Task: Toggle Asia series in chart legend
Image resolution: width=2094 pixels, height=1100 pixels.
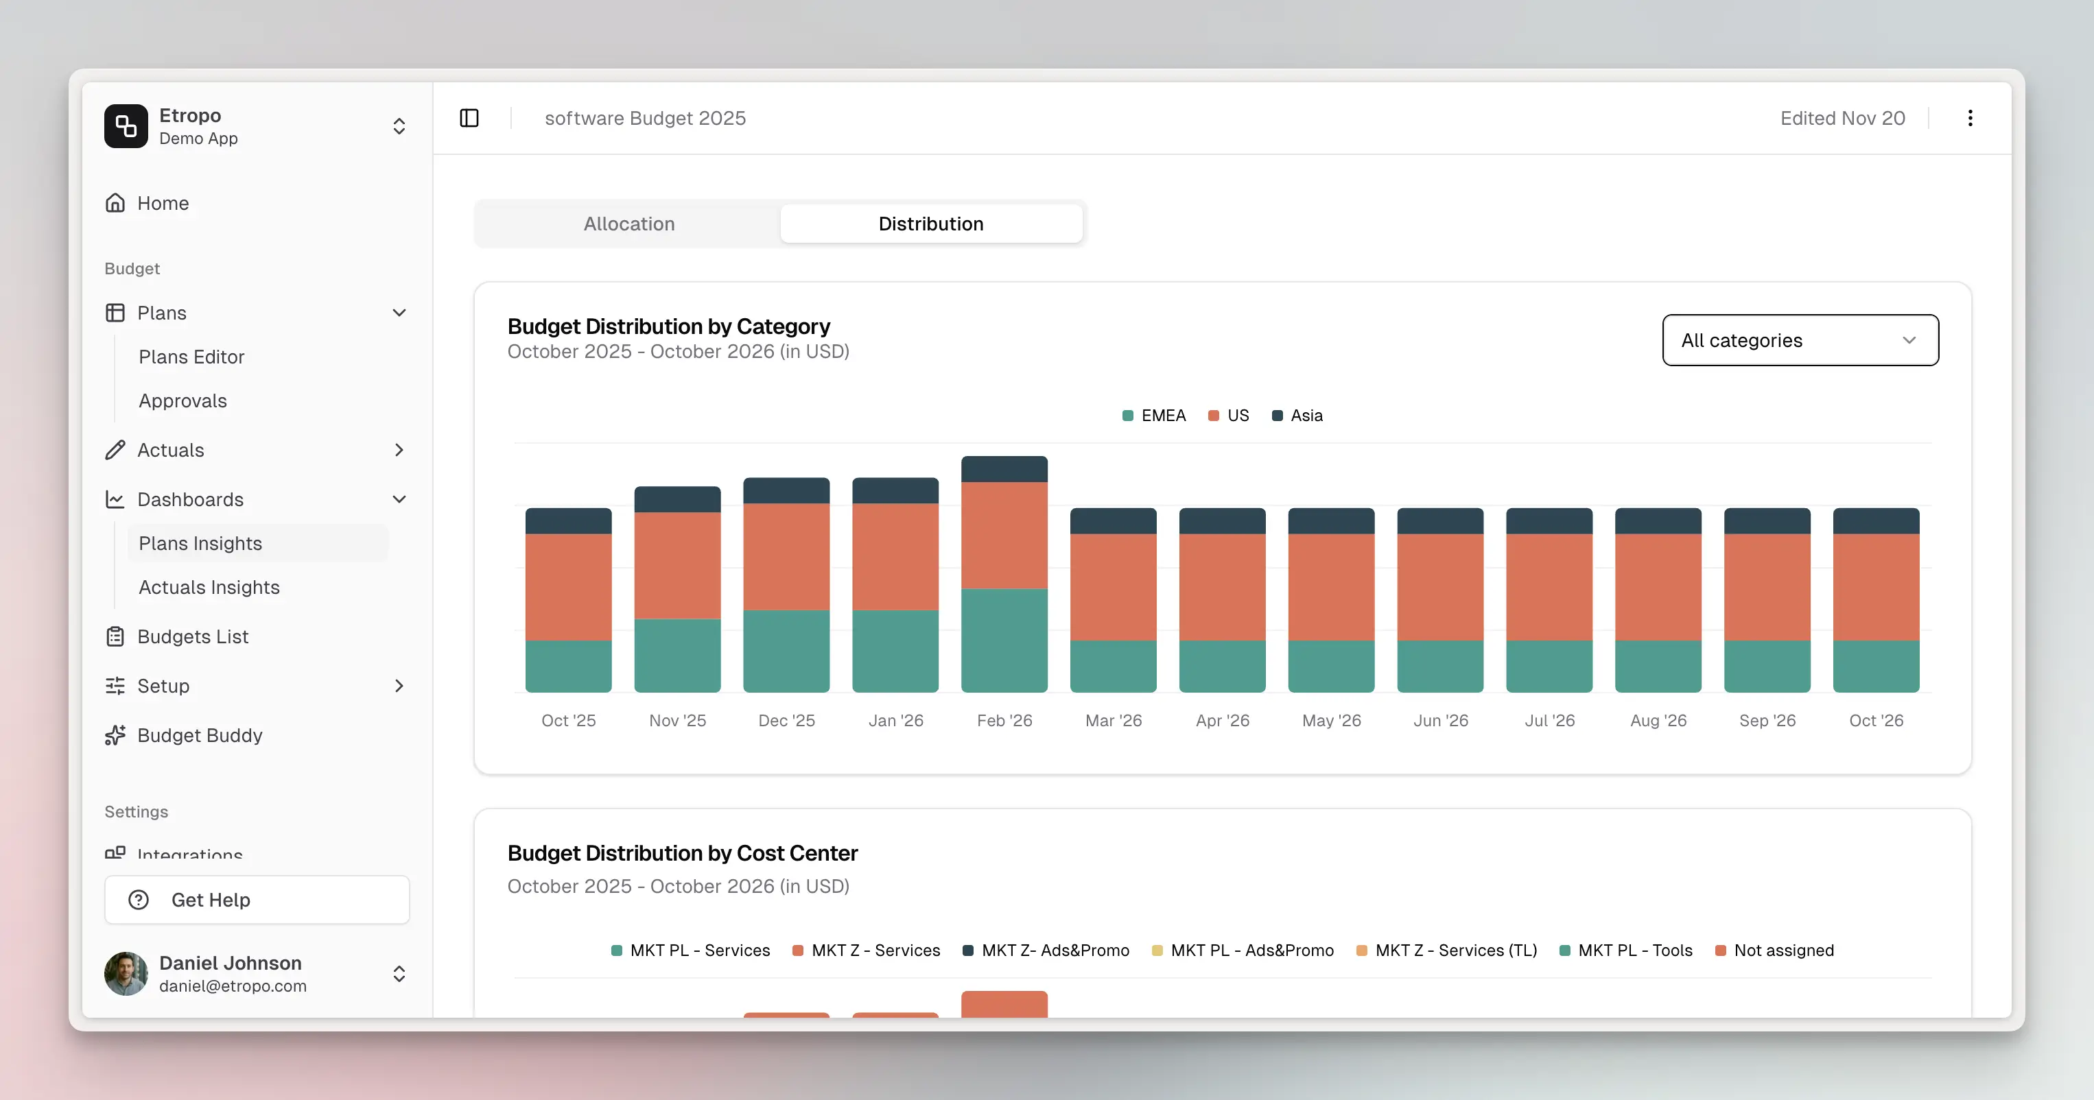Action: click(x=1297, y=415)
